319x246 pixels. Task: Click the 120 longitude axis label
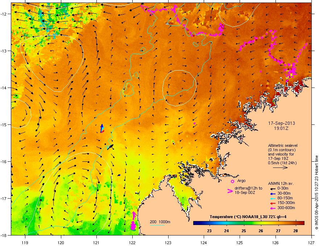point(61,243)
